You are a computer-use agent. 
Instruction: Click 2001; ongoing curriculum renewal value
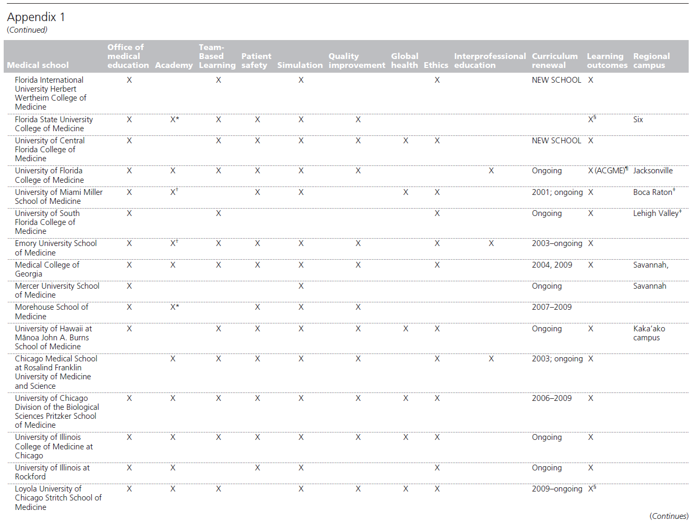(557, 192)
